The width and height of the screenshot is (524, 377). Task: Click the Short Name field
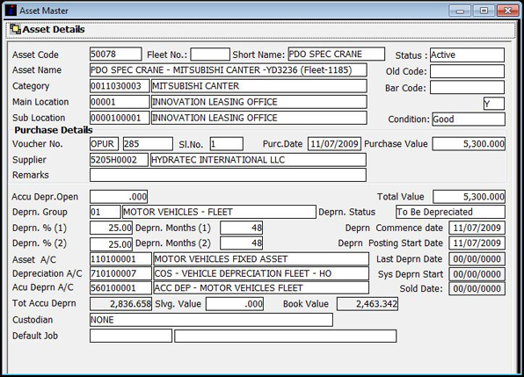point(336,54)
